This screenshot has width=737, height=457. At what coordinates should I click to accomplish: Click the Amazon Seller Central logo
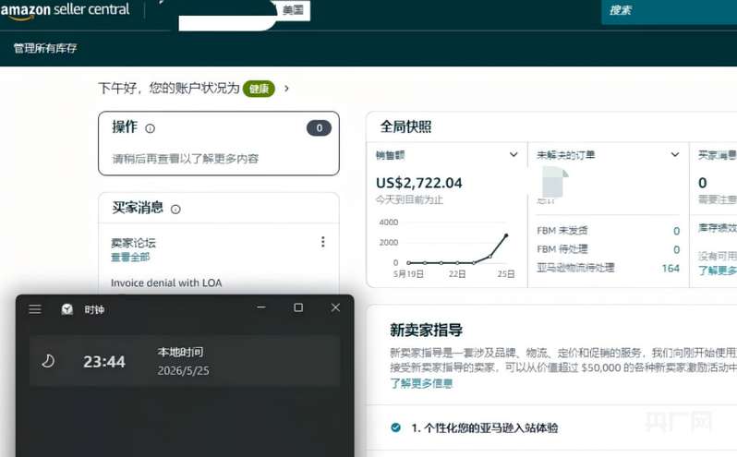pyautogui.click(x=65, y=10)
